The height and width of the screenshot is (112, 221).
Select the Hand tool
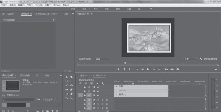[71, 94]
